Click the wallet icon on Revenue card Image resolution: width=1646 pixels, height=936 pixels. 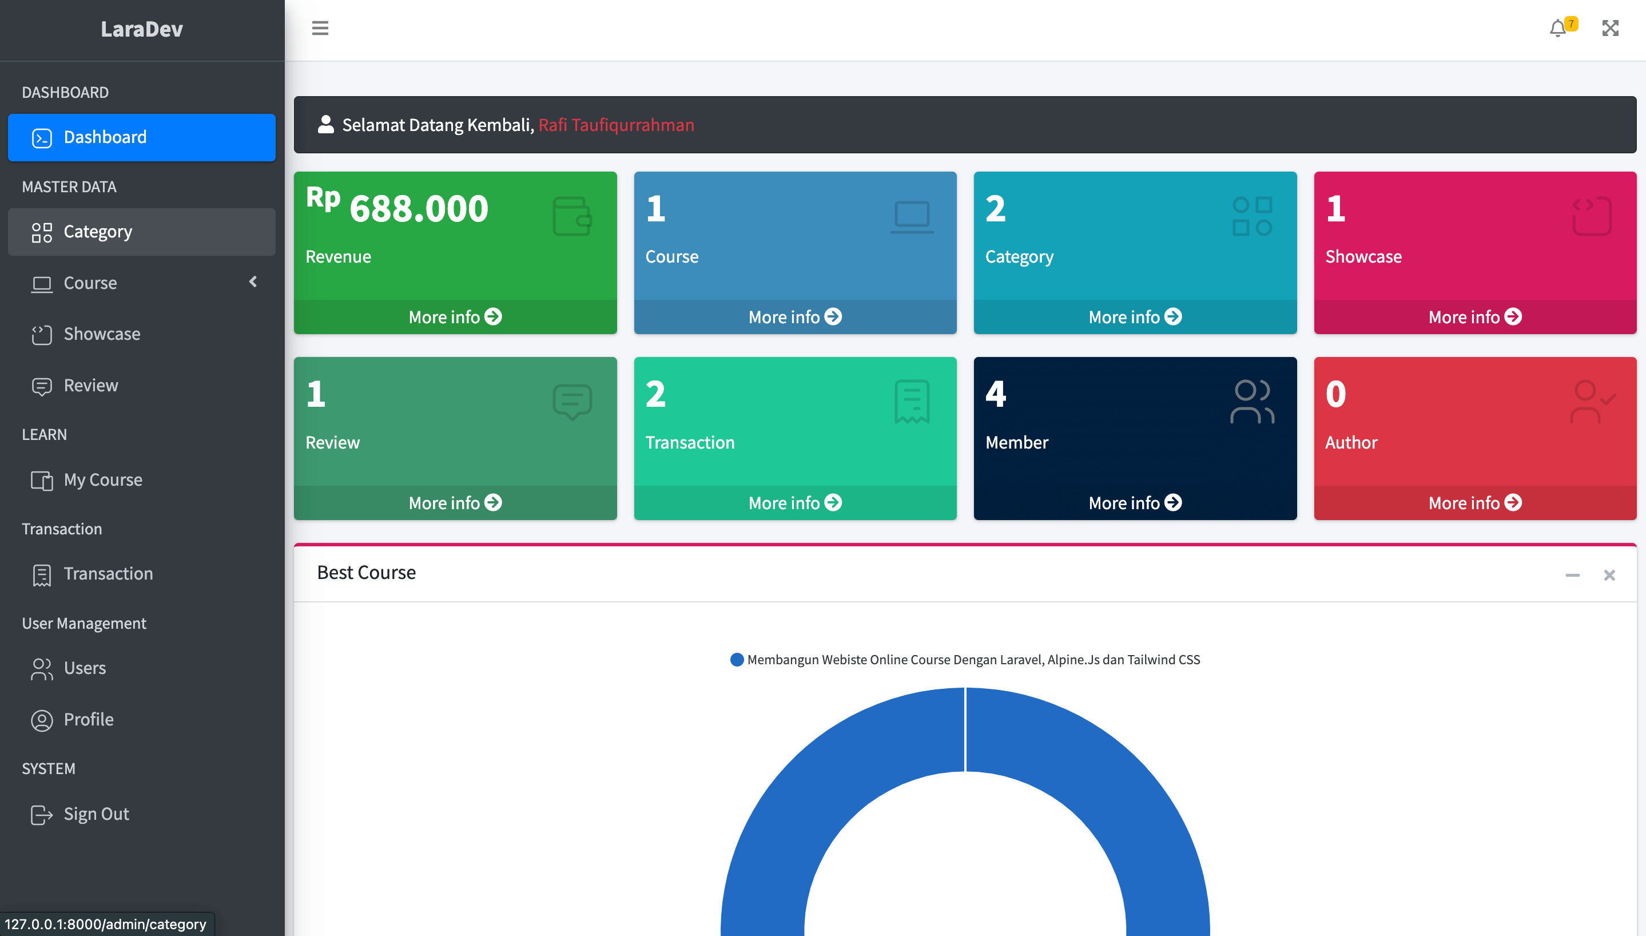572,216
